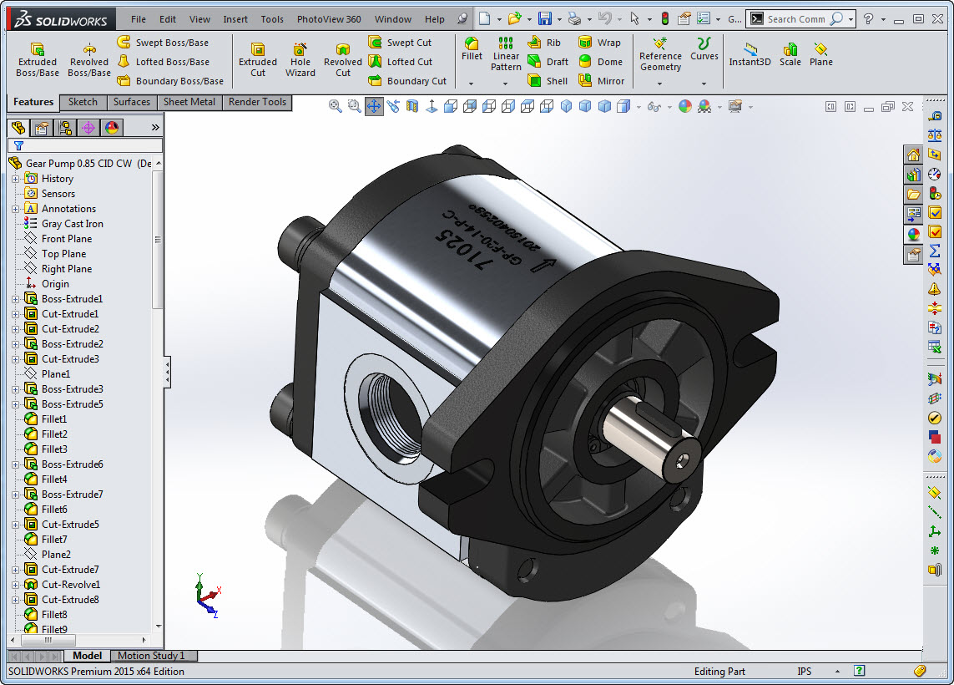Select the Origin tree item
Image resolution: width=954 pixels, height=685 pixels.
[46, 284]
